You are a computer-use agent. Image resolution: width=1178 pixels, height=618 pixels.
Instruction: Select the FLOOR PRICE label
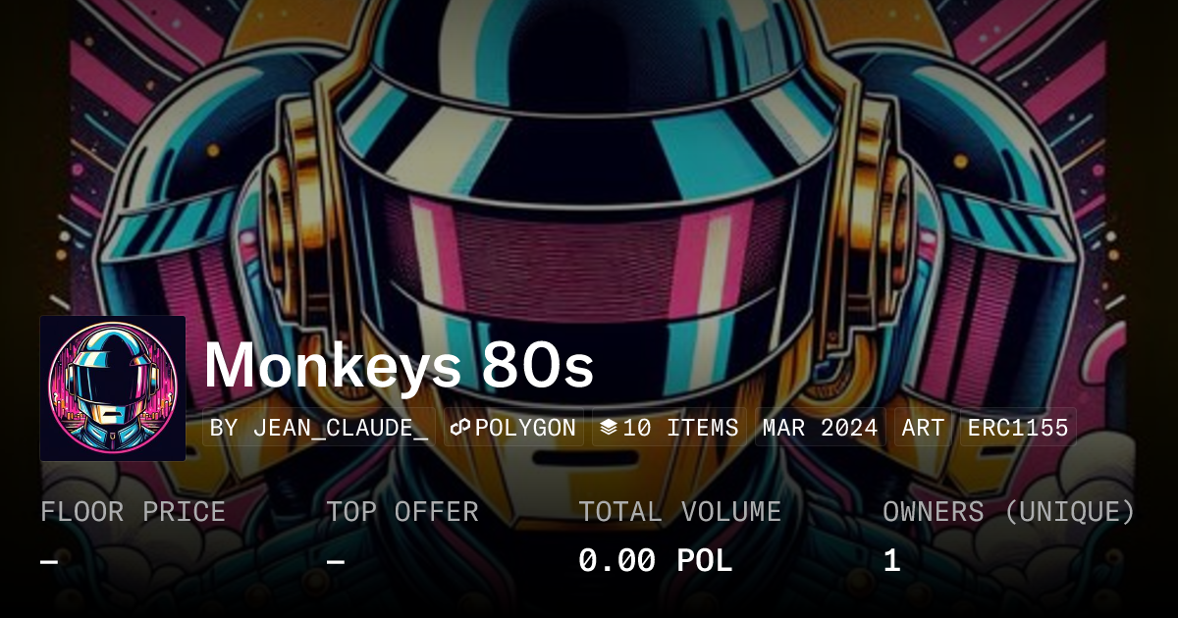click(x=133, y=511)
